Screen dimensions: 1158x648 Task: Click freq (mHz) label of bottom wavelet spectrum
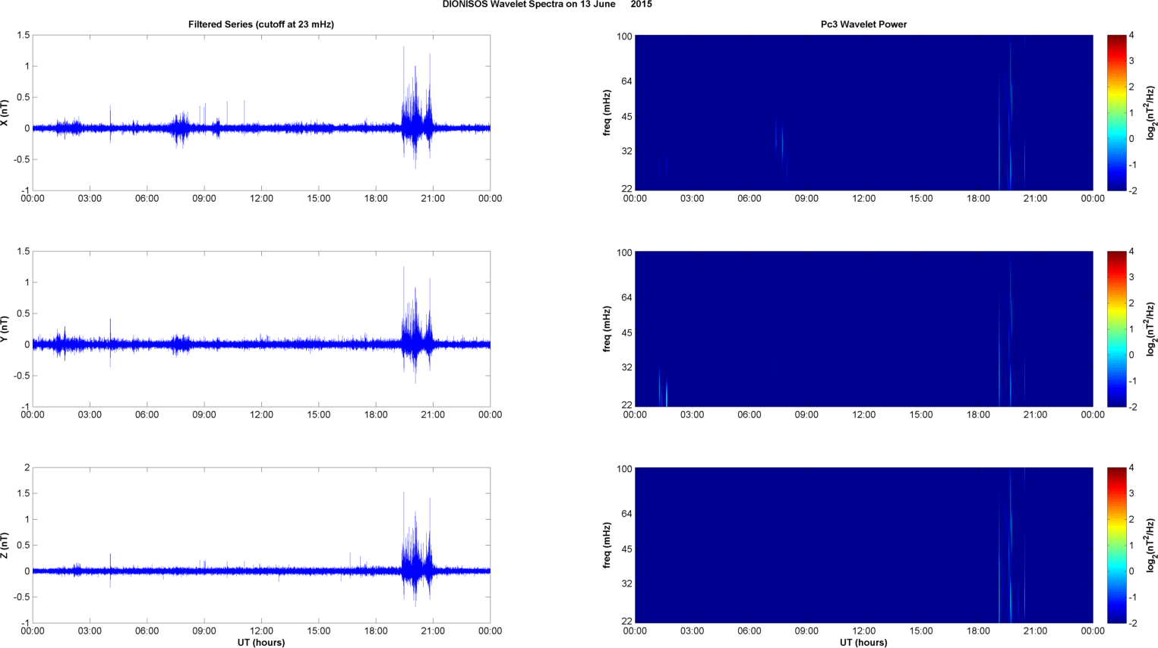click(x=607, y=546)
